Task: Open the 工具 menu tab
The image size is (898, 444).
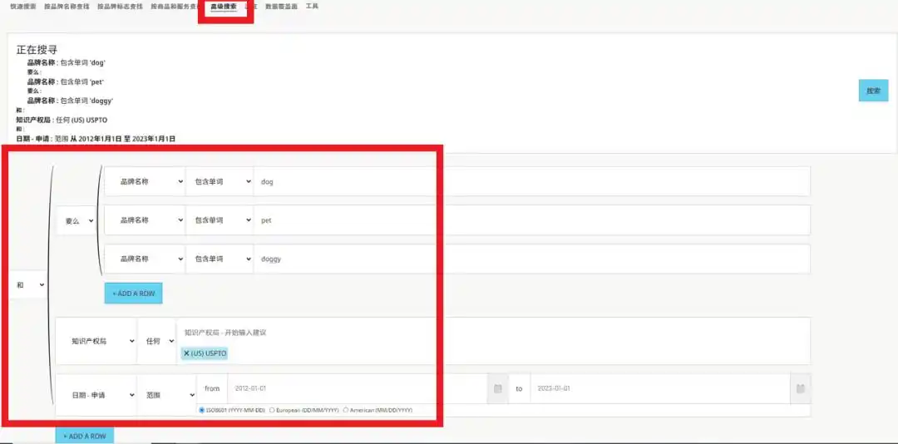Action: coord(312,7)
